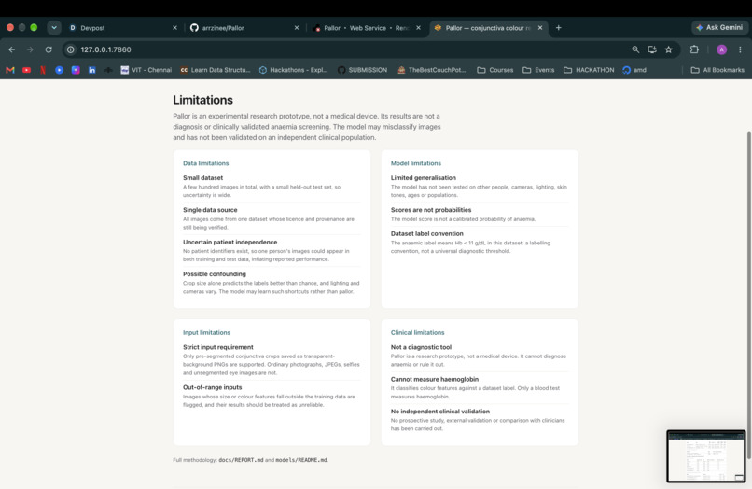Close the Pallor conjunctiva colour tab
The height and width of the screenshot is (489, 752).
pyautogui.click(x=540, y=28)
